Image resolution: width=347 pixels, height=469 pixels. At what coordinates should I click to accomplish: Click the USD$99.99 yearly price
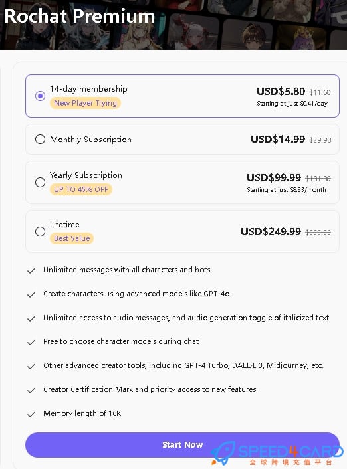[274, 177]
